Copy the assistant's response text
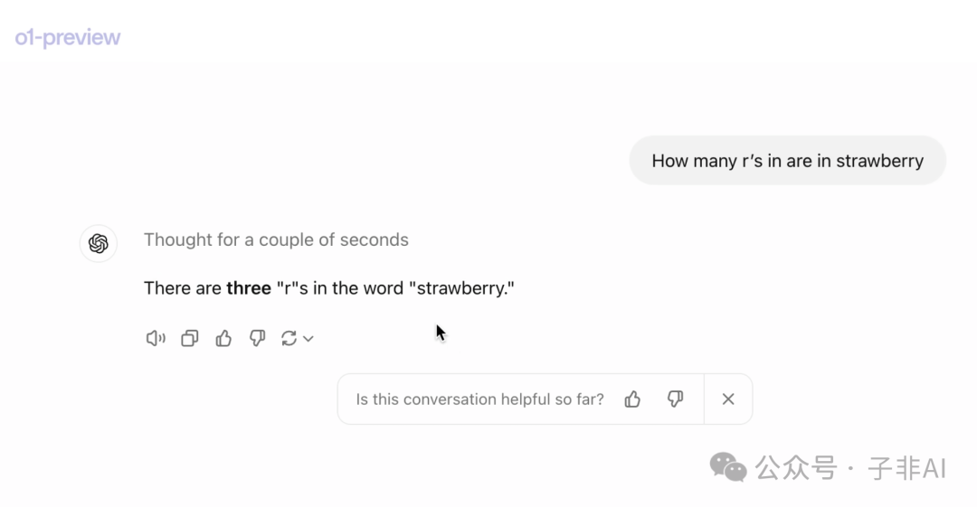The height and width of the screenshot is (507, 977). [x=189, y=338]
